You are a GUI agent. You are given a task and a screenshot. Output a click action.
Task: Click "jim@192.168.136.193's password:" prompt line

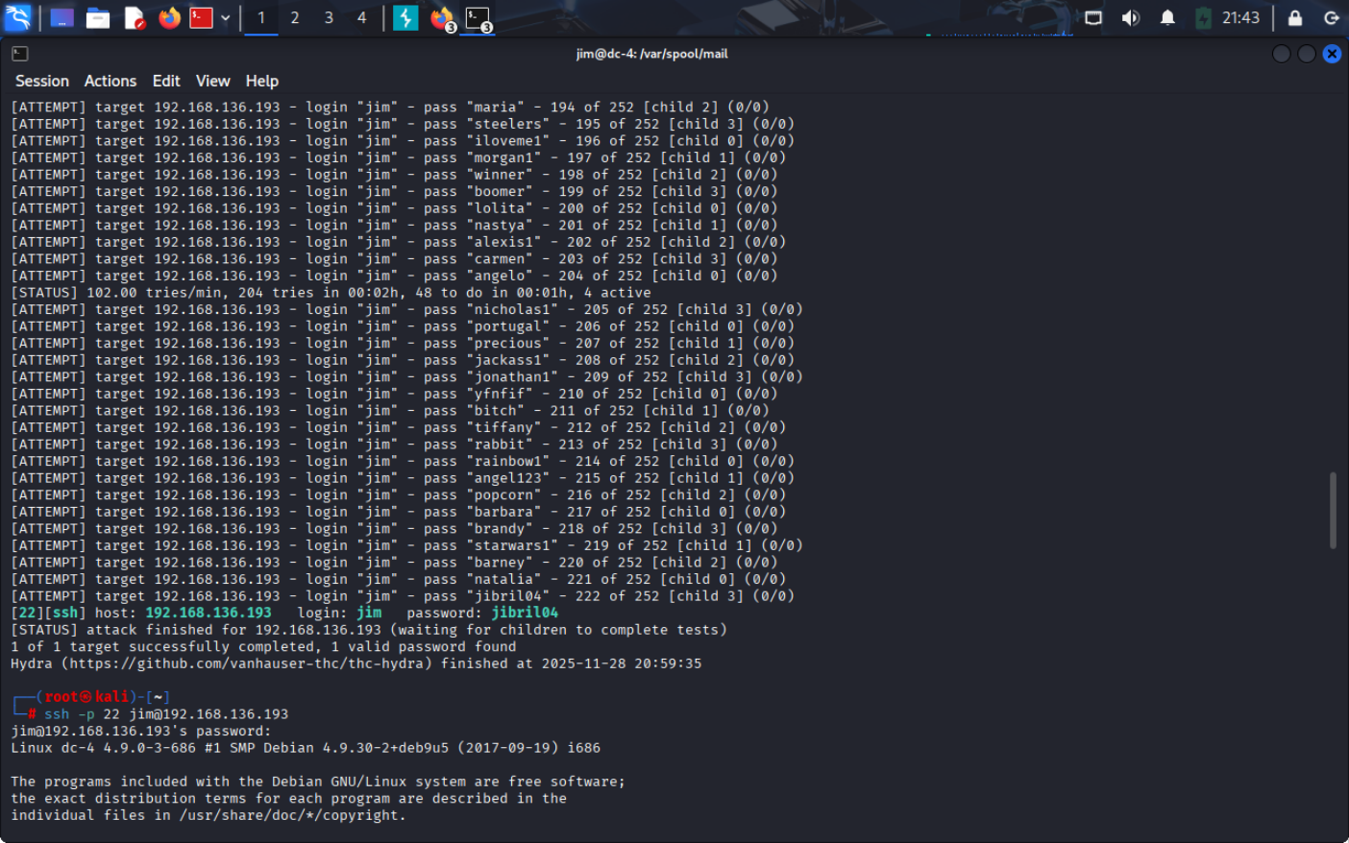point(141,731)
